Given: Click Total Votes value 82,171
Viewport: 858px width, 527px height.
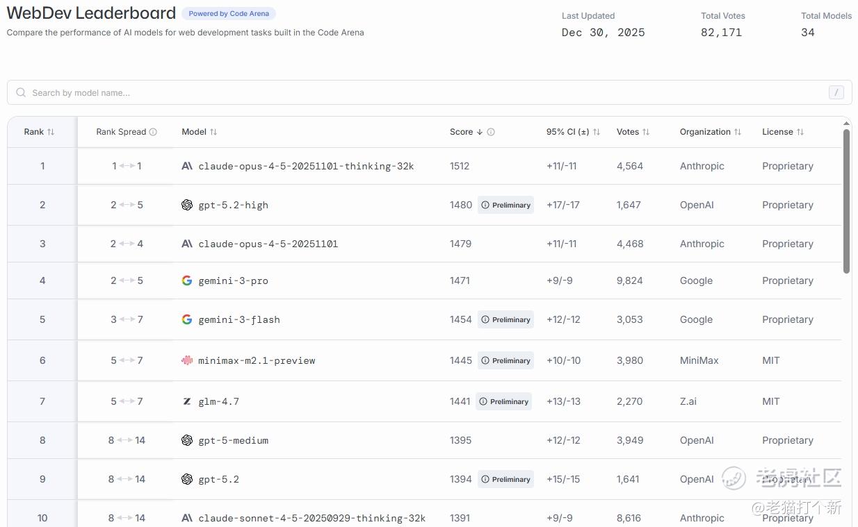Looking at the screenshot, I should (721, 33).
